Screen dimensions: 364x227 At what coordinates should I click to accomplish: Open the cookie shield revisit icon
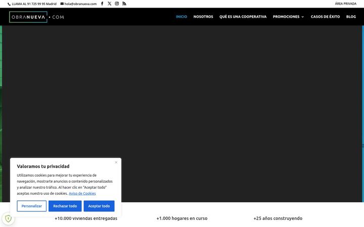coord(9,218)
